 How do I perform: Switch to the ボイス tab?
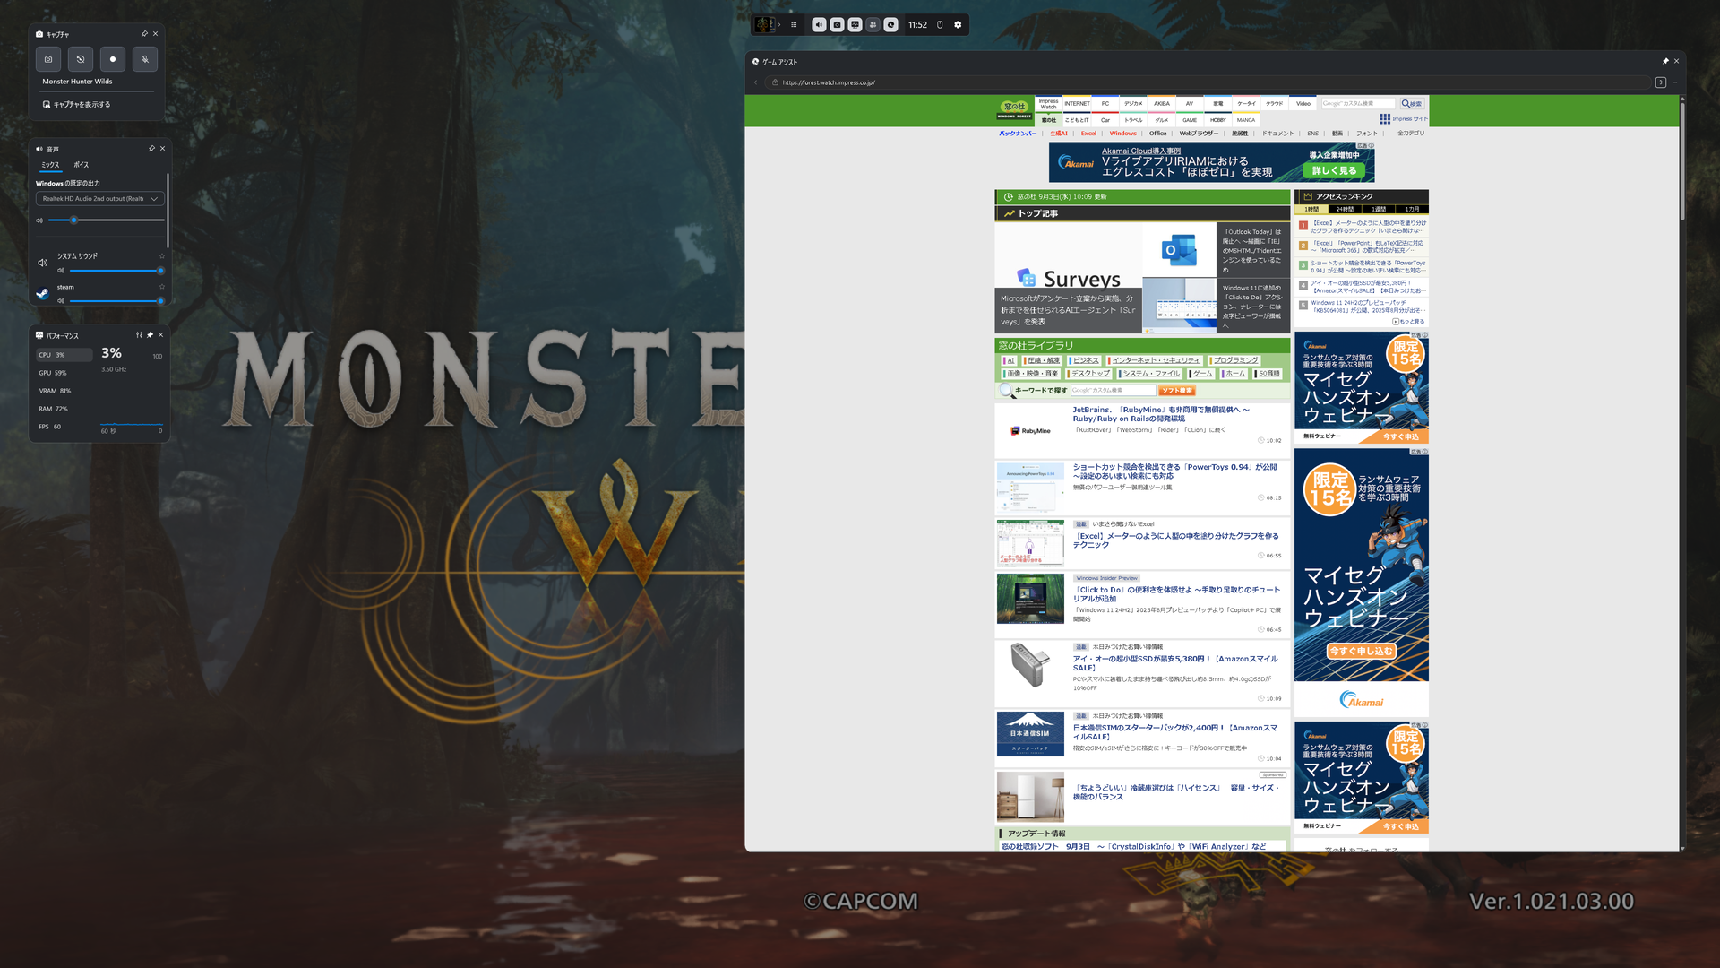82,165
